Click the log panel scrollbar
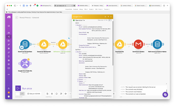175x106 pixels. [167, 91]
